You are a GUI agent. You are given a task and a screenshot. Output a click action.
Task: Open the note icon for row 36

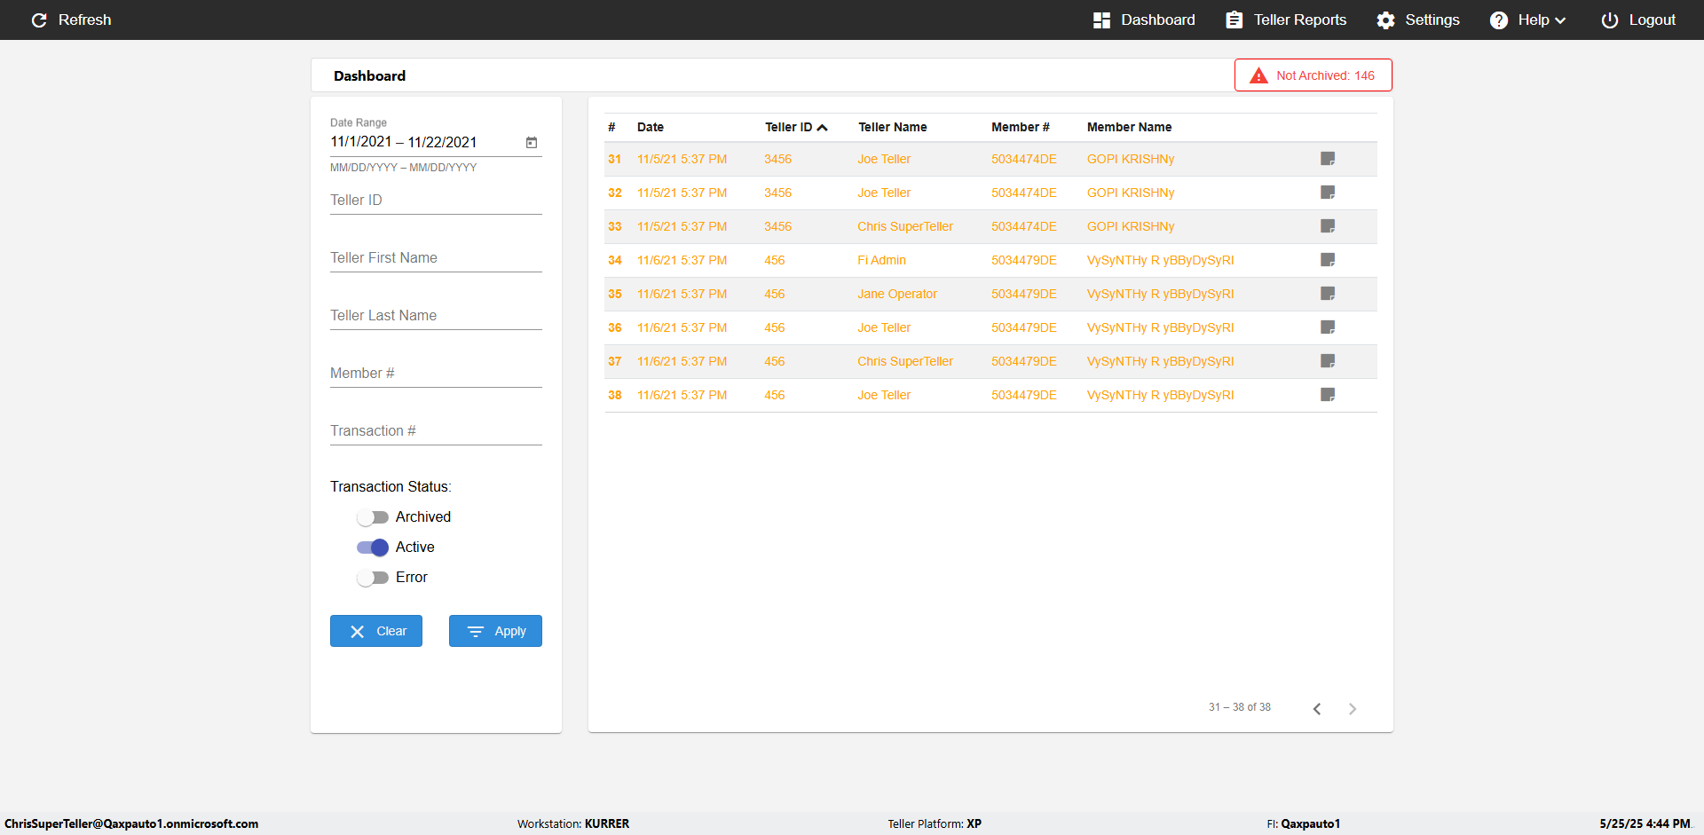coord(1328,327)
